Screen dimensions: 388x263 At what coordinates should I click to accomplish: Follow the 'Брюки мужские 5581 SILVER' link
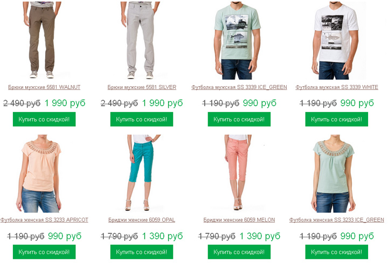click(142, 87)
